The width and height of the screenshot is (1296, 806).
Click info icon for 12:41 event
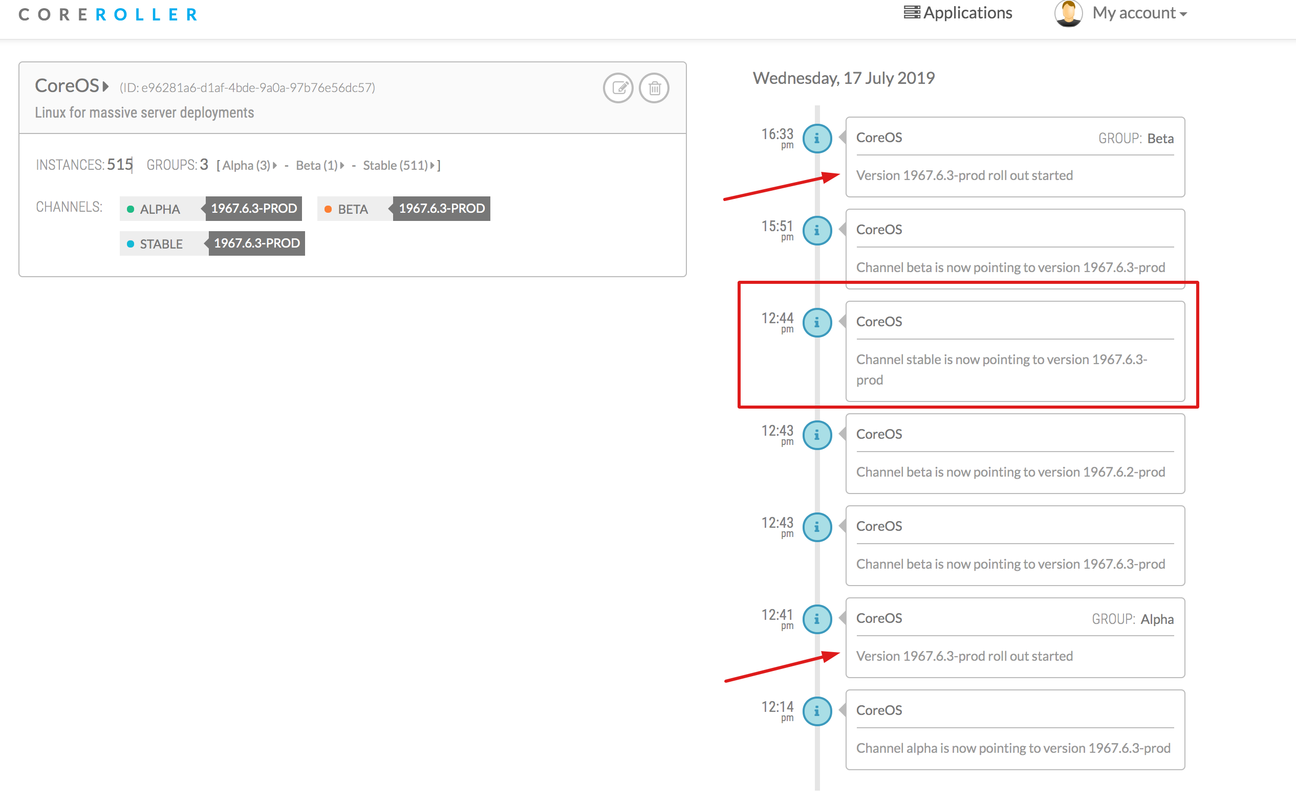pyautogui.click(x=817, y=619)
